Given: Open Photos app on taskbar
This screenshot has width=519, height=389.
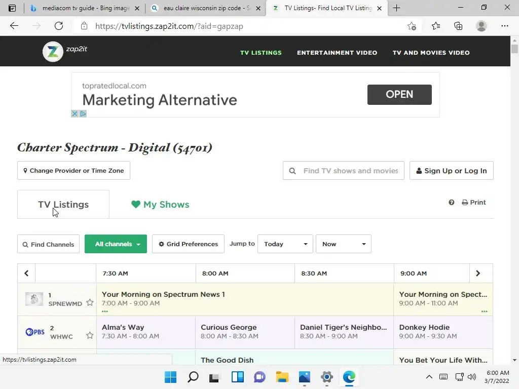Looking at the screenshot, I should (x=305, y=377).
